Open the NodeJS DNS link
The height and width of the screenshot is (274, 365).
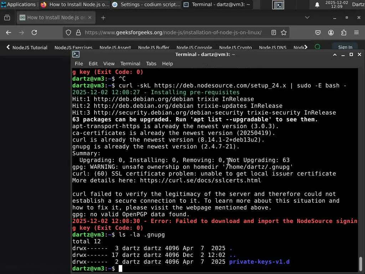273,47
